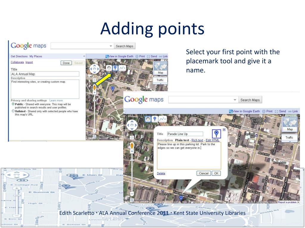Click Send in ALA Annual Map window
Screen dimensions: 305x228
[x=152, y=56]
